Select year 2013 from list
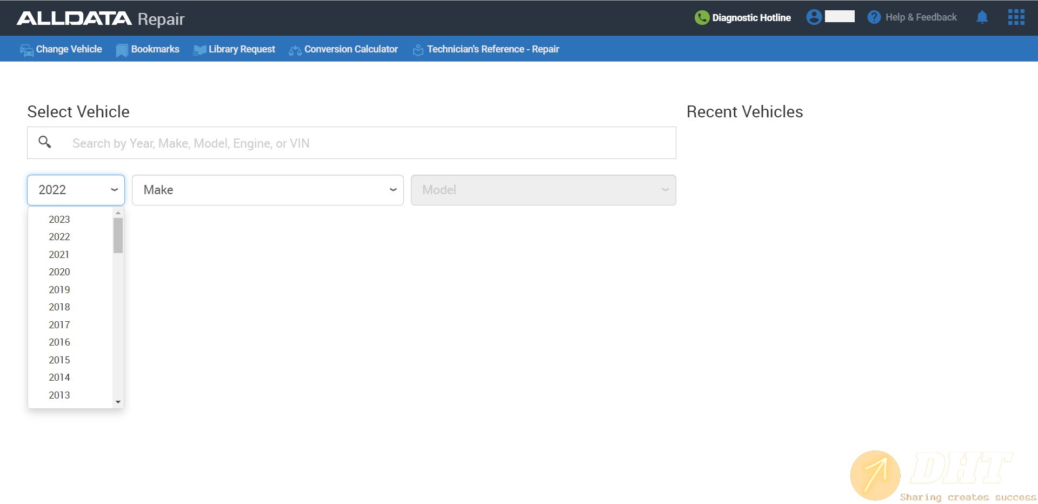The height and width of the screenshot is (504, 1038). click(x=59, y=395)
